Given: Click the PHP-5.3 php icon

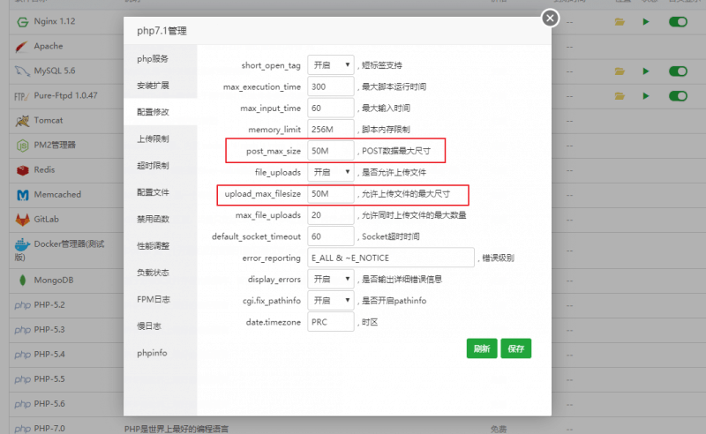Looking at the screenshot, I should click(x=23, y=330).
